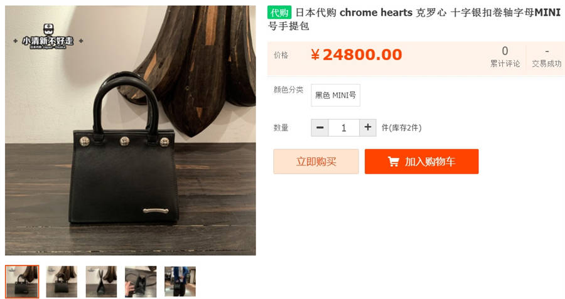Open the fourth thumbnail showing bag interior
The height and width of the screenshot is (299, 565).
141,281
